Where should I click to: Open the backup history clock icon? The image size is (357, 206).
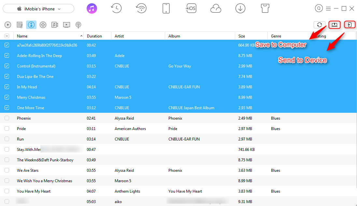(116, 8)
